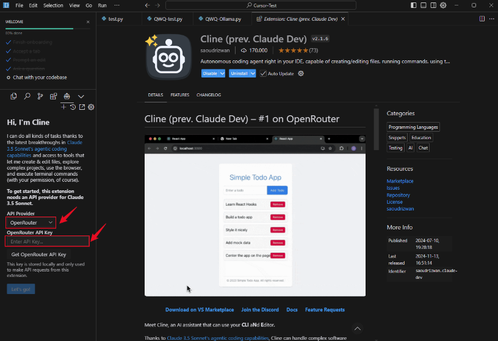Open the Selection menu
The height and width of the screenshot is (341, 498).
(53, 5)
